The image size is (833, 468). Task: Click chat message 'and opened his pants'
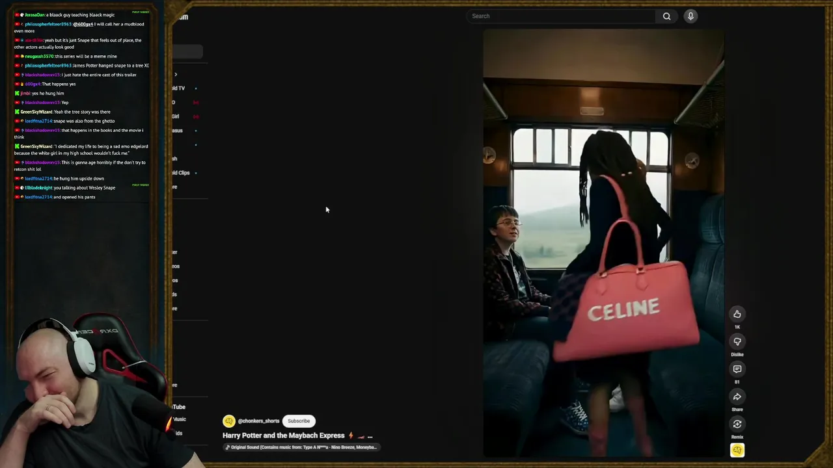point(74,197)
